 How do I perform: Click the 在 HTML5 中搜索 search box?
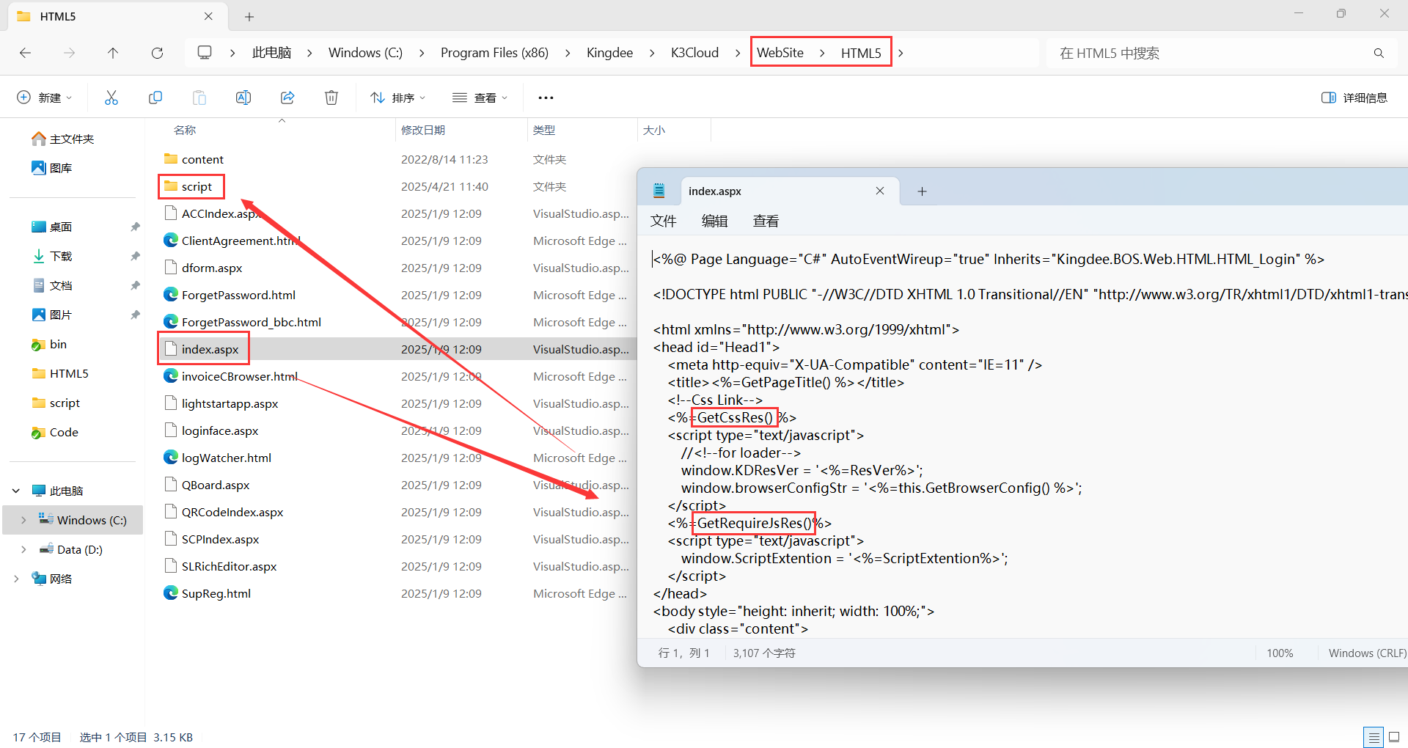pyautogui.click(x=1210, y=53)
